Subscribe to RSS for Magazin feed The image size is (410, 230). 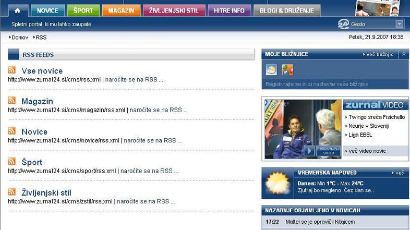(x=159, y=110)
